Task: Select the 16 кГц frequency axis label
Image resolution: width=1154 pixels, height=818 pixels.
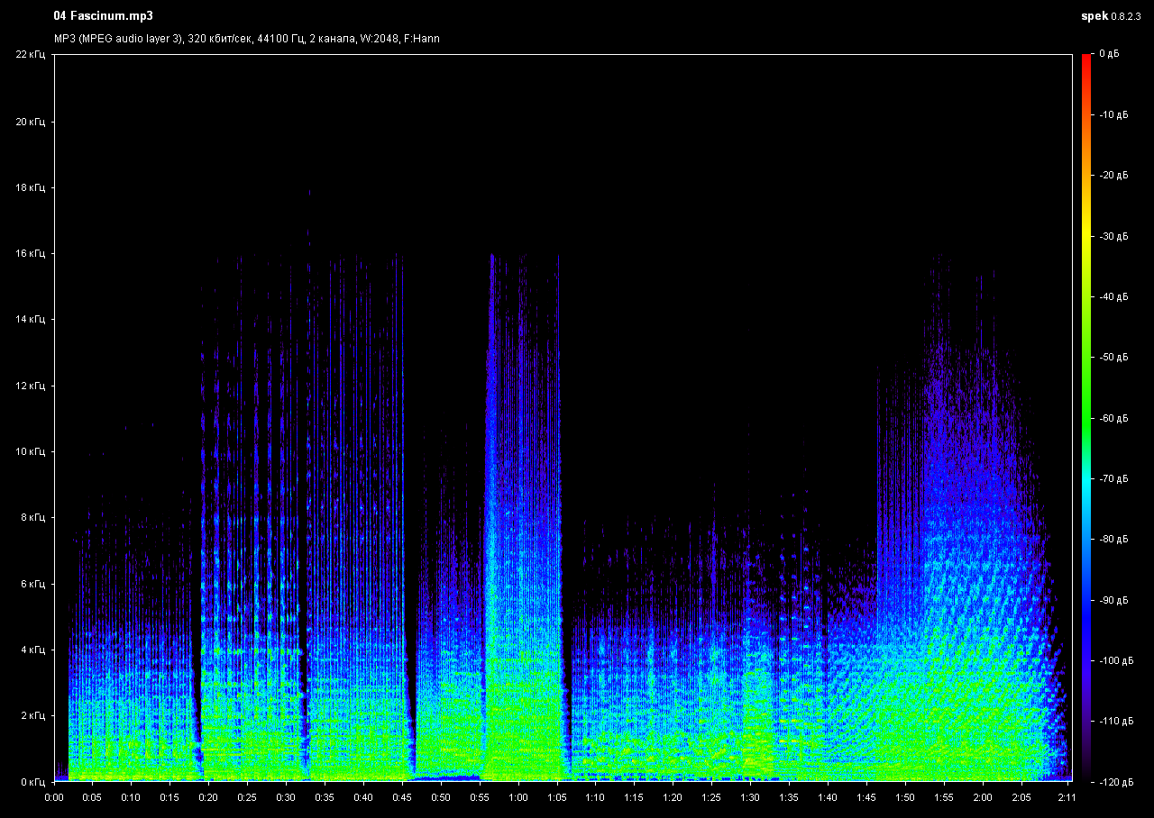Action: pyautogui.click(x=30, y=253)
